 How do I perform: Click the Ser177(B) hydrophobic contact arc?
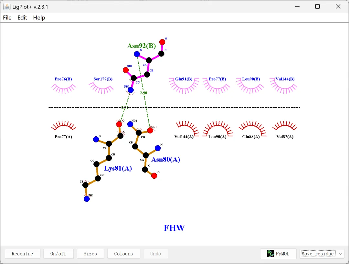(101, 88)
